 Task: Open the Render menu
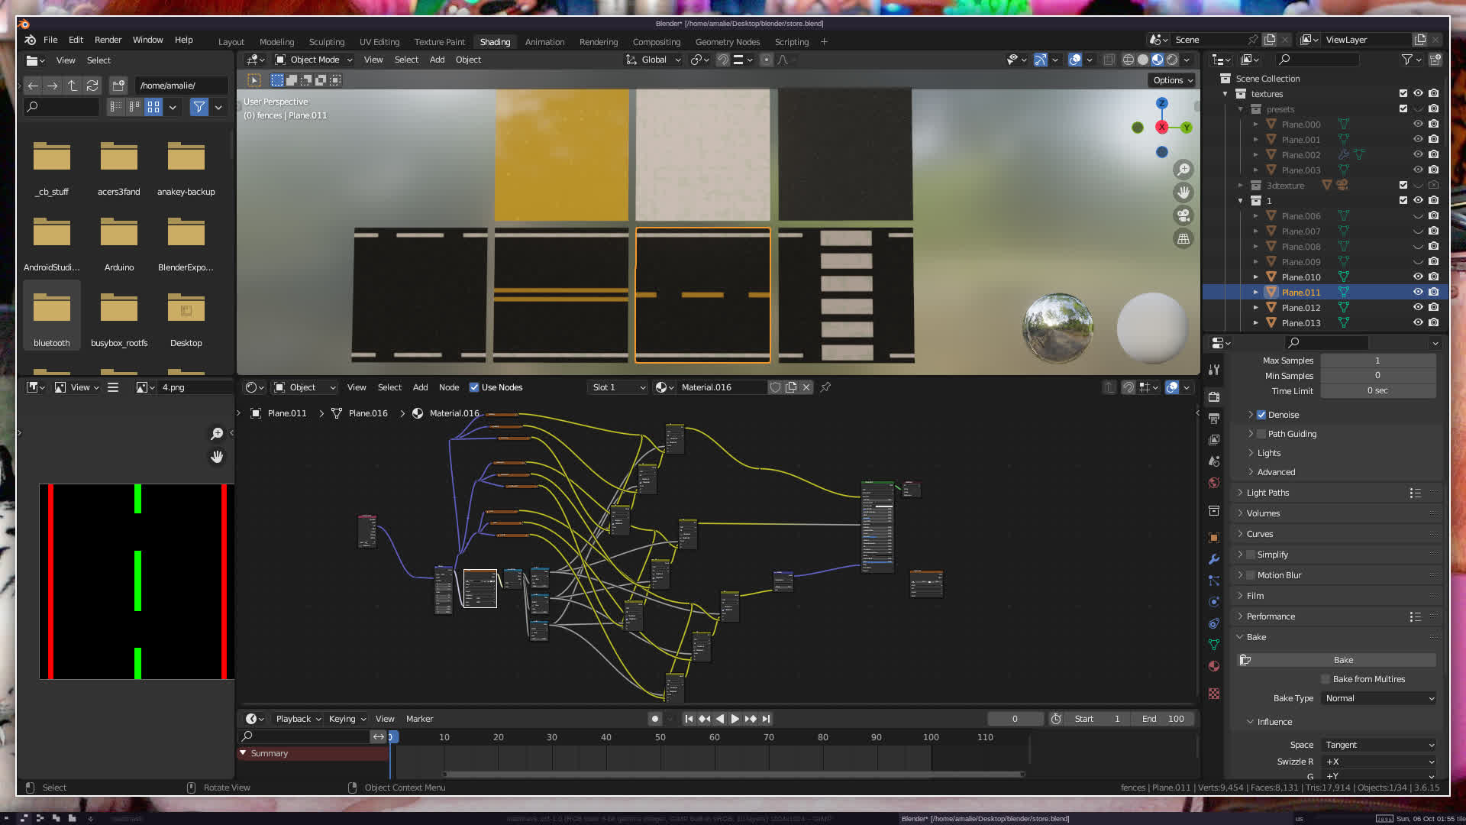coord(108,40)
